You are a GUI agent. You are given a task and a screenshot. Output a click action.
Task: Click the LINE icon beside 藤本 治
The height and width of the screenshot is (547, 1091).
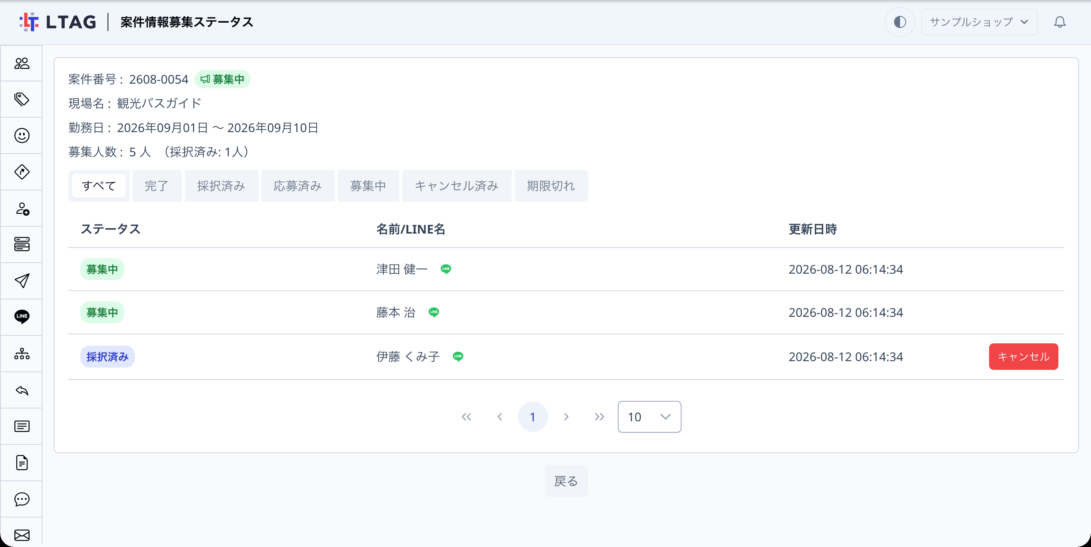point(434,312)
